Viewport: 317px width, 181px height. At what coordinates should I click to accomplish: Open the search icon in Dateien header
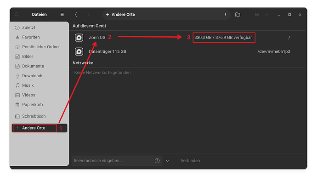[x=17, y=15]
